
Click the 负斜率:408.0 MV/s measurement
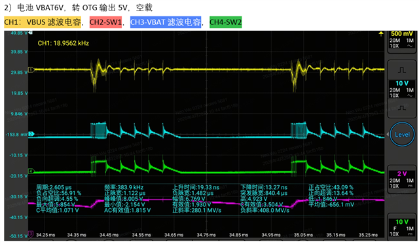[264, 211]
